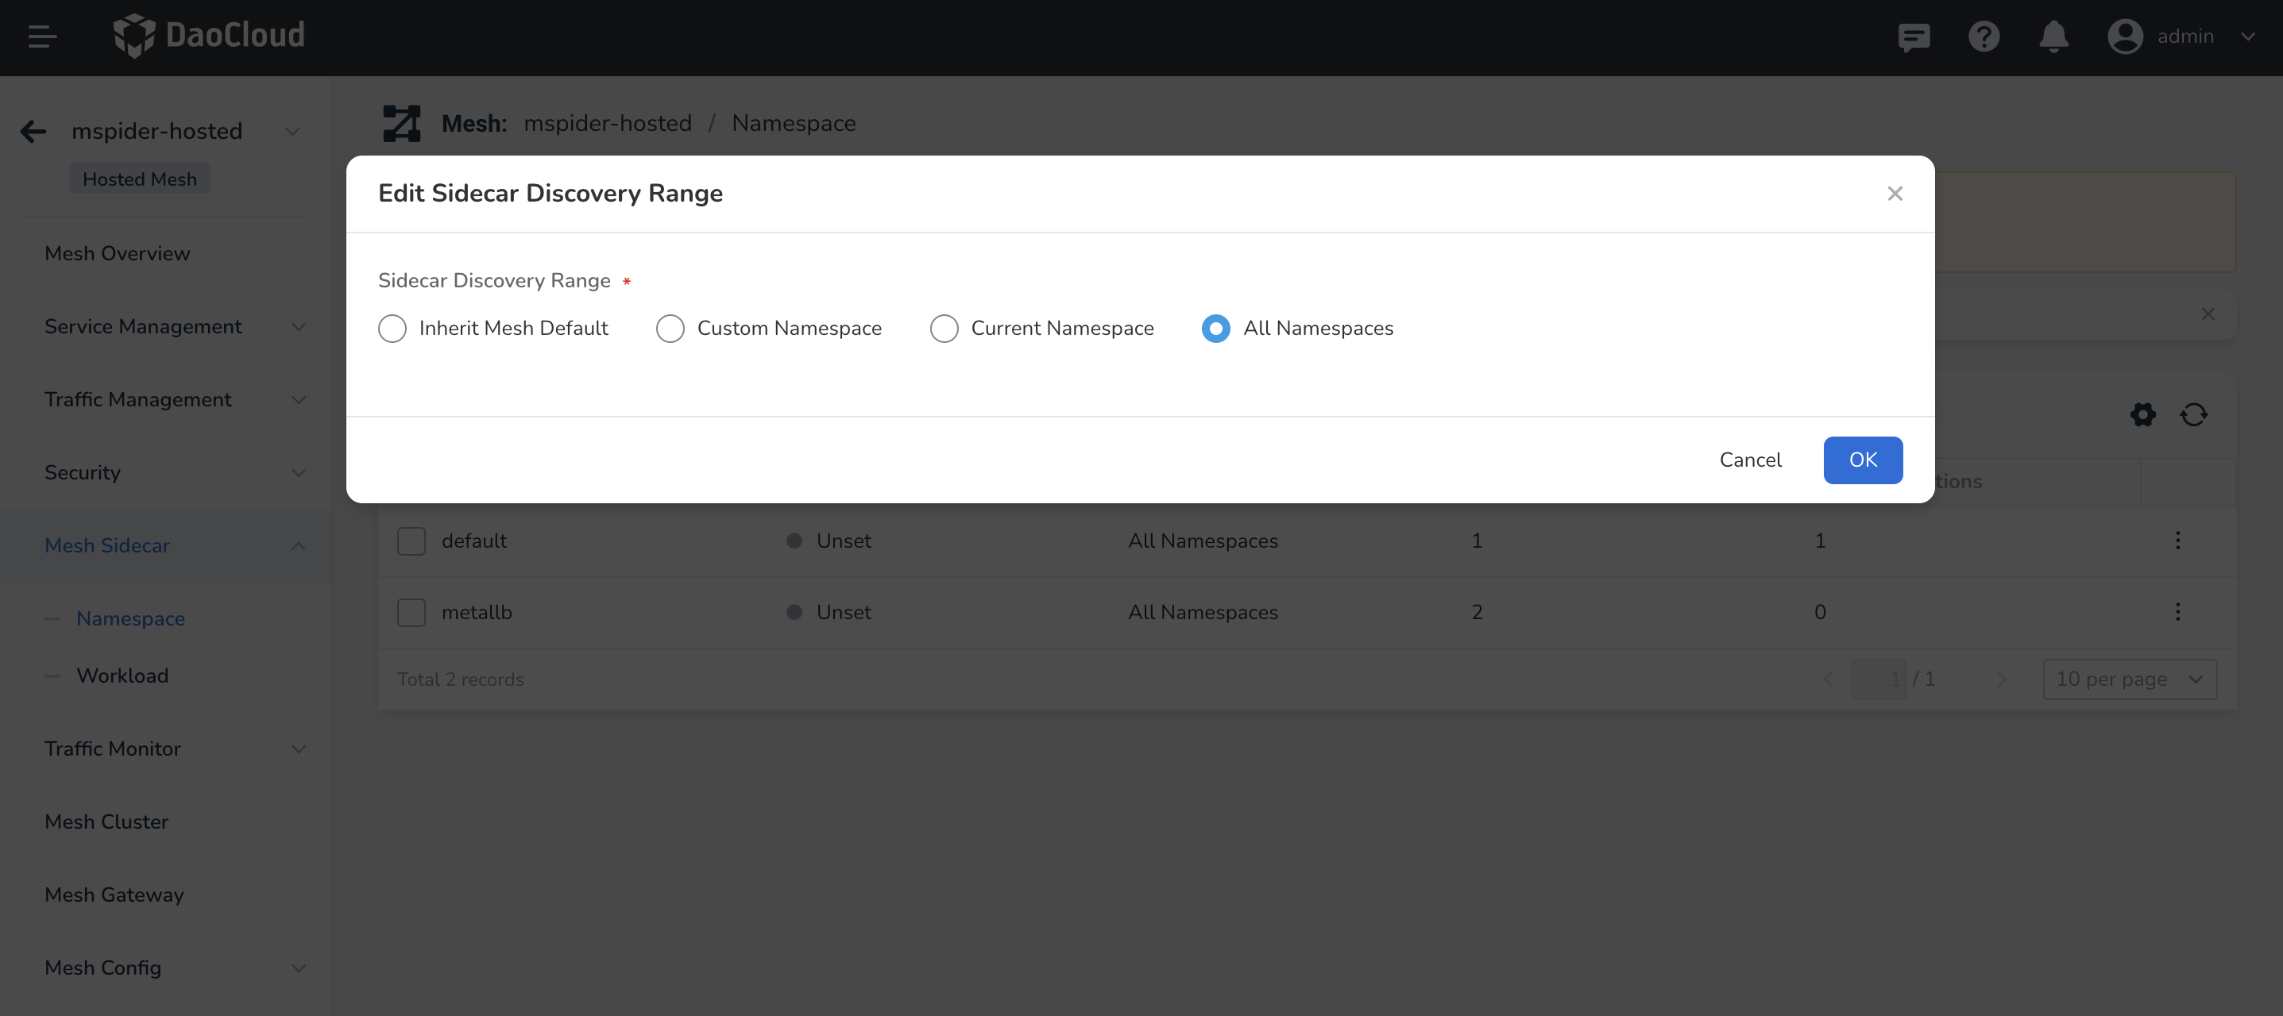
Task: Expand the mspider-hosted mesh dropdown
Action: [292, 131]
